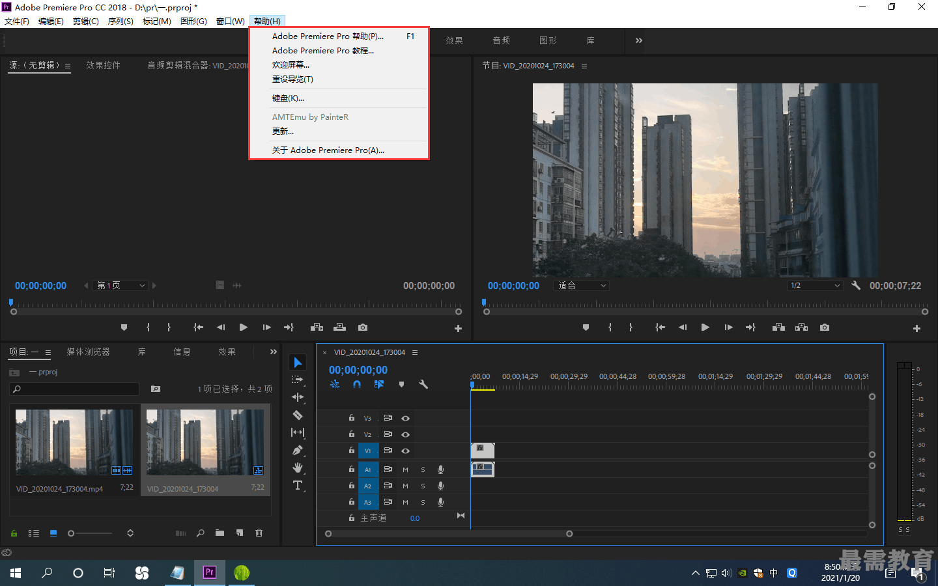This screenshot has height=586, width=938.
Task: Go to In point in Program monitor
Action: 660,328
